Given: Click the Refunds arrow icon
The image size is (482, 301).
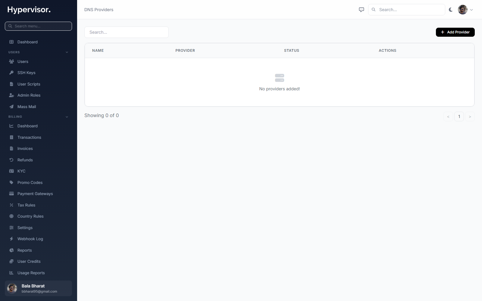Looking at the screenshot, I should 11,160.
